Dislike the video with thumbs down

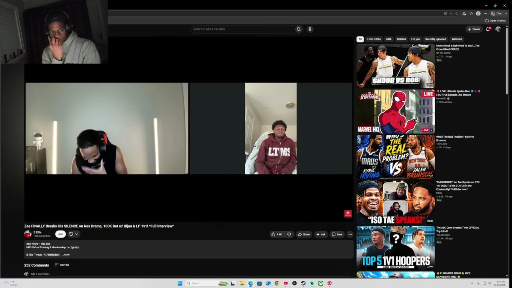[289, 234]
